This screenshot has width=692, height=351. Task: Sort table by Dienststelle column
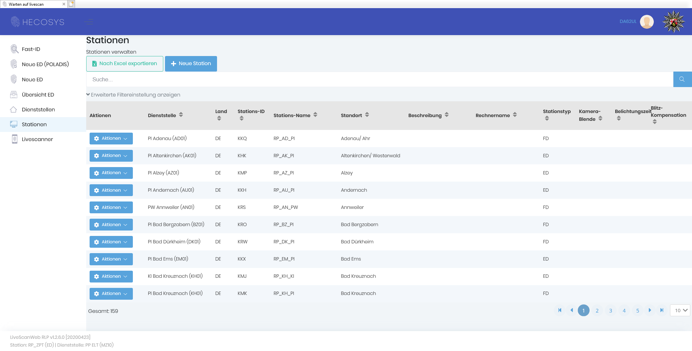click(181, 115)
